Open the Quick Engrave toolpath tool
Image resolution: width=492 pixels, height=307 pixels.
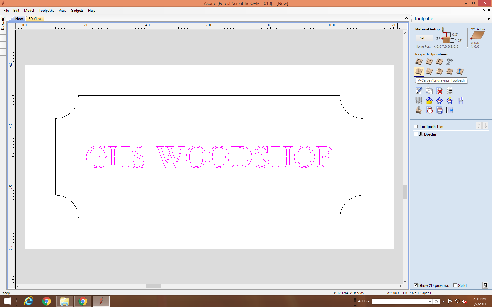(x=450, y=62)
